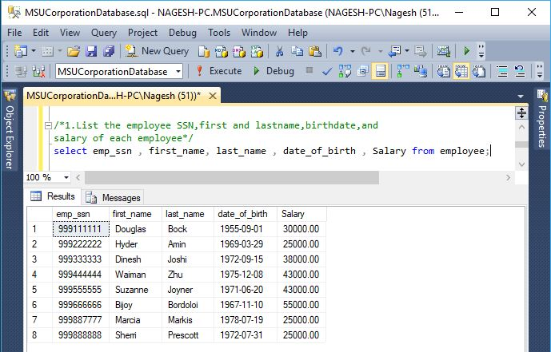This screenshot has width=551, height=352.
Task: Open the Activity Monitor icon
Action: [x=444, y=52]
